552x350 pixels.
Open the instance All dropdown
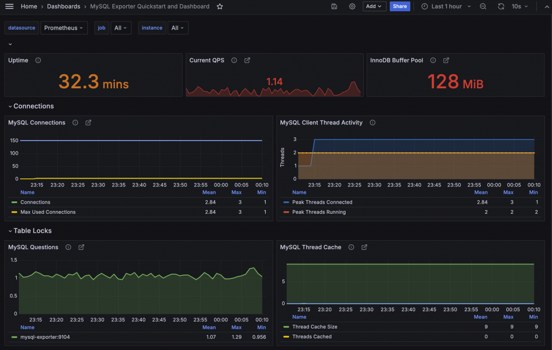tap(178, 28)
